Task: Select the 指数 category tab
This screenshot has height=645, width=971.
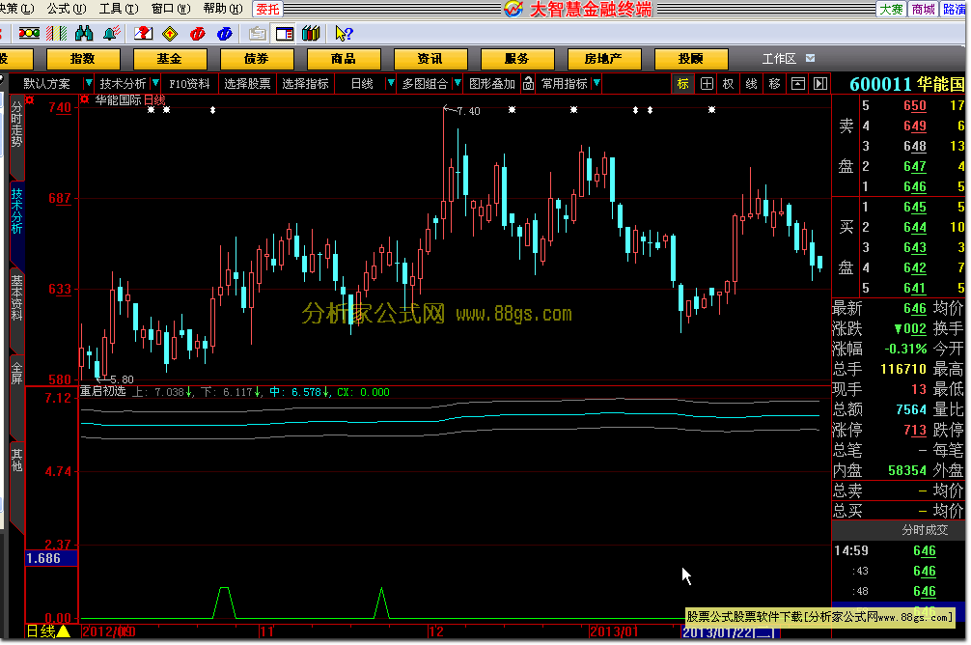Action: coord(83,59)
